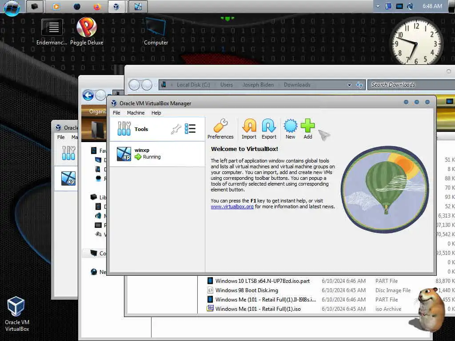Screen dimensions: 455x341
Task: Select the winxp virtual machine
Action: coord(157,154)
